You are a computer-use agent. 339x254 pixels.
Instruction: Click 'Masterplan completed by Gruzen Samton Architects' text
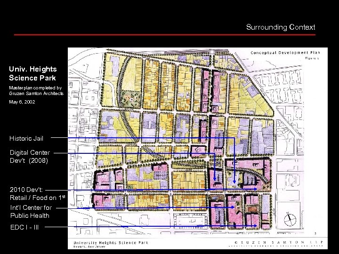36,91
